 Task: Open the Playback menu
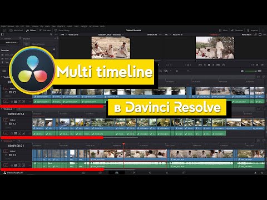[x=61, y=27]
